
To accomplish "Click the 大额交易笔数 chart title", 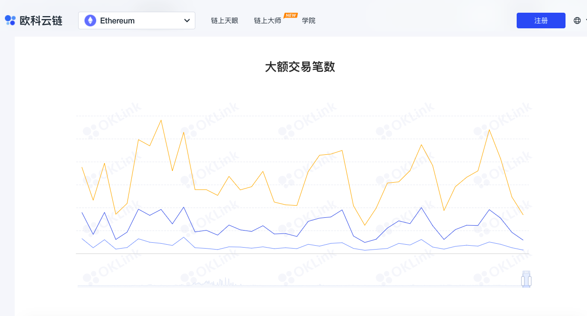I will pyautogui.click(x=300, y=67).
